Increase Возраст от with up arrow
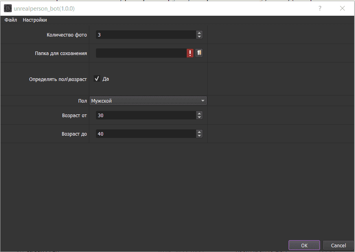The height and width of the screenshot is (252, 355). coord(199,114)
